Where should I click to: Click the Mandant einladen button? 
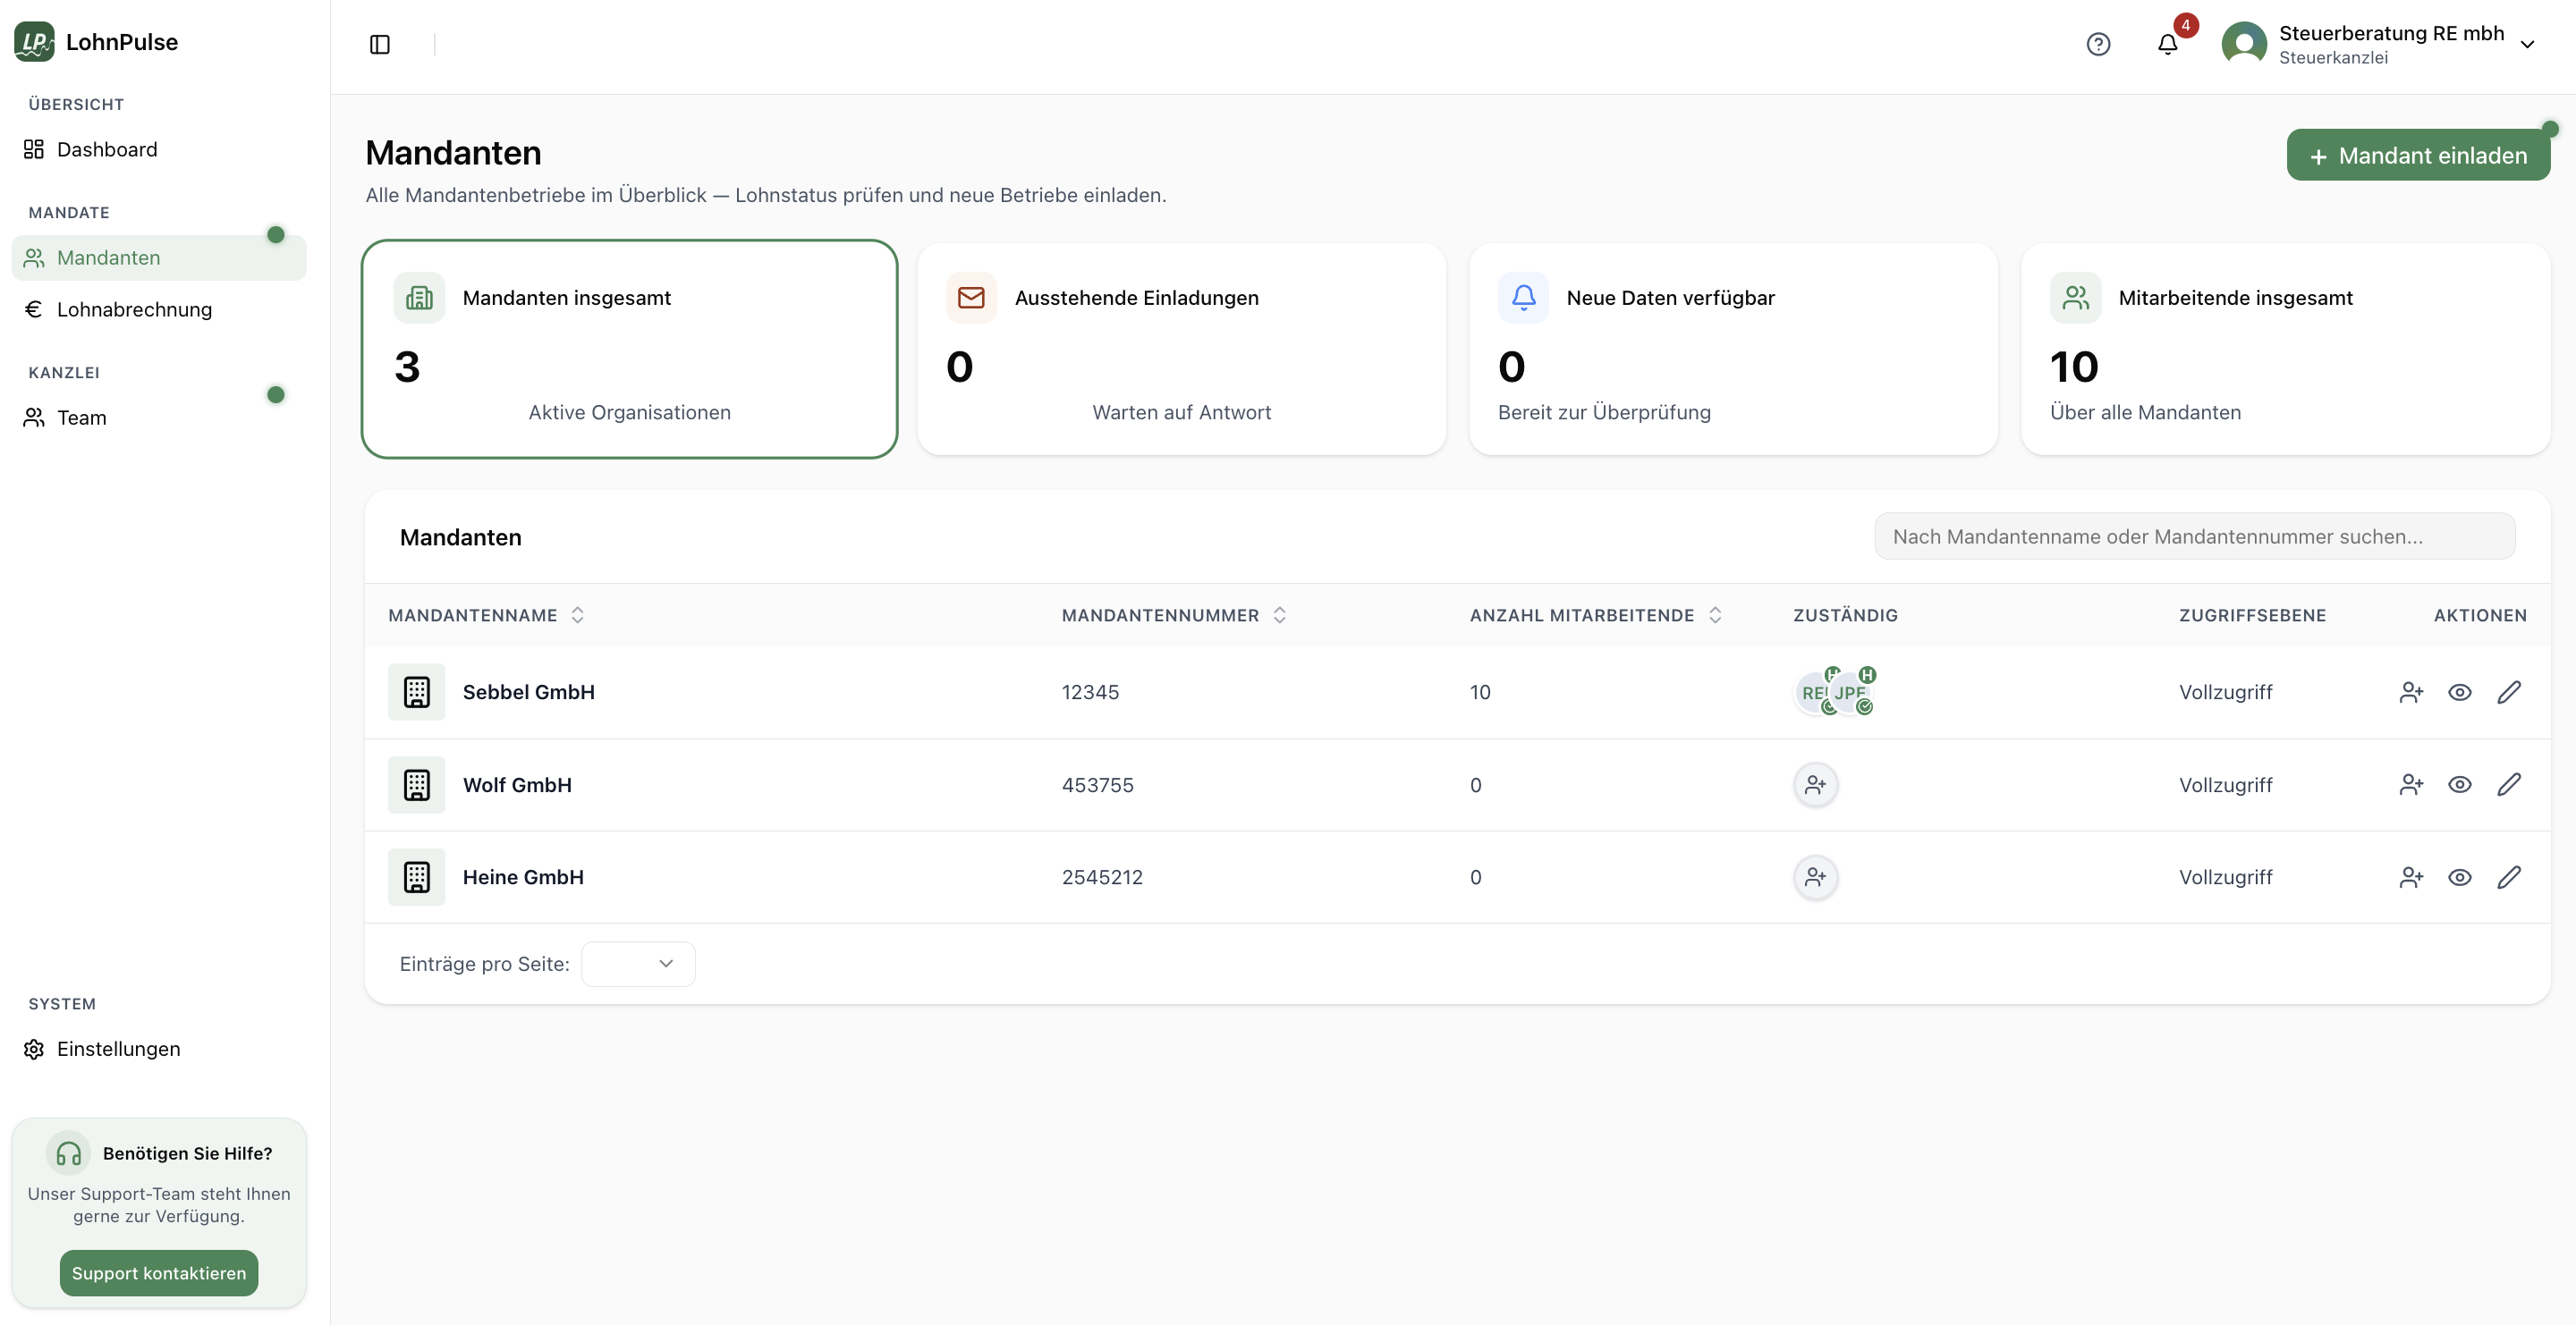[2417, 155]
